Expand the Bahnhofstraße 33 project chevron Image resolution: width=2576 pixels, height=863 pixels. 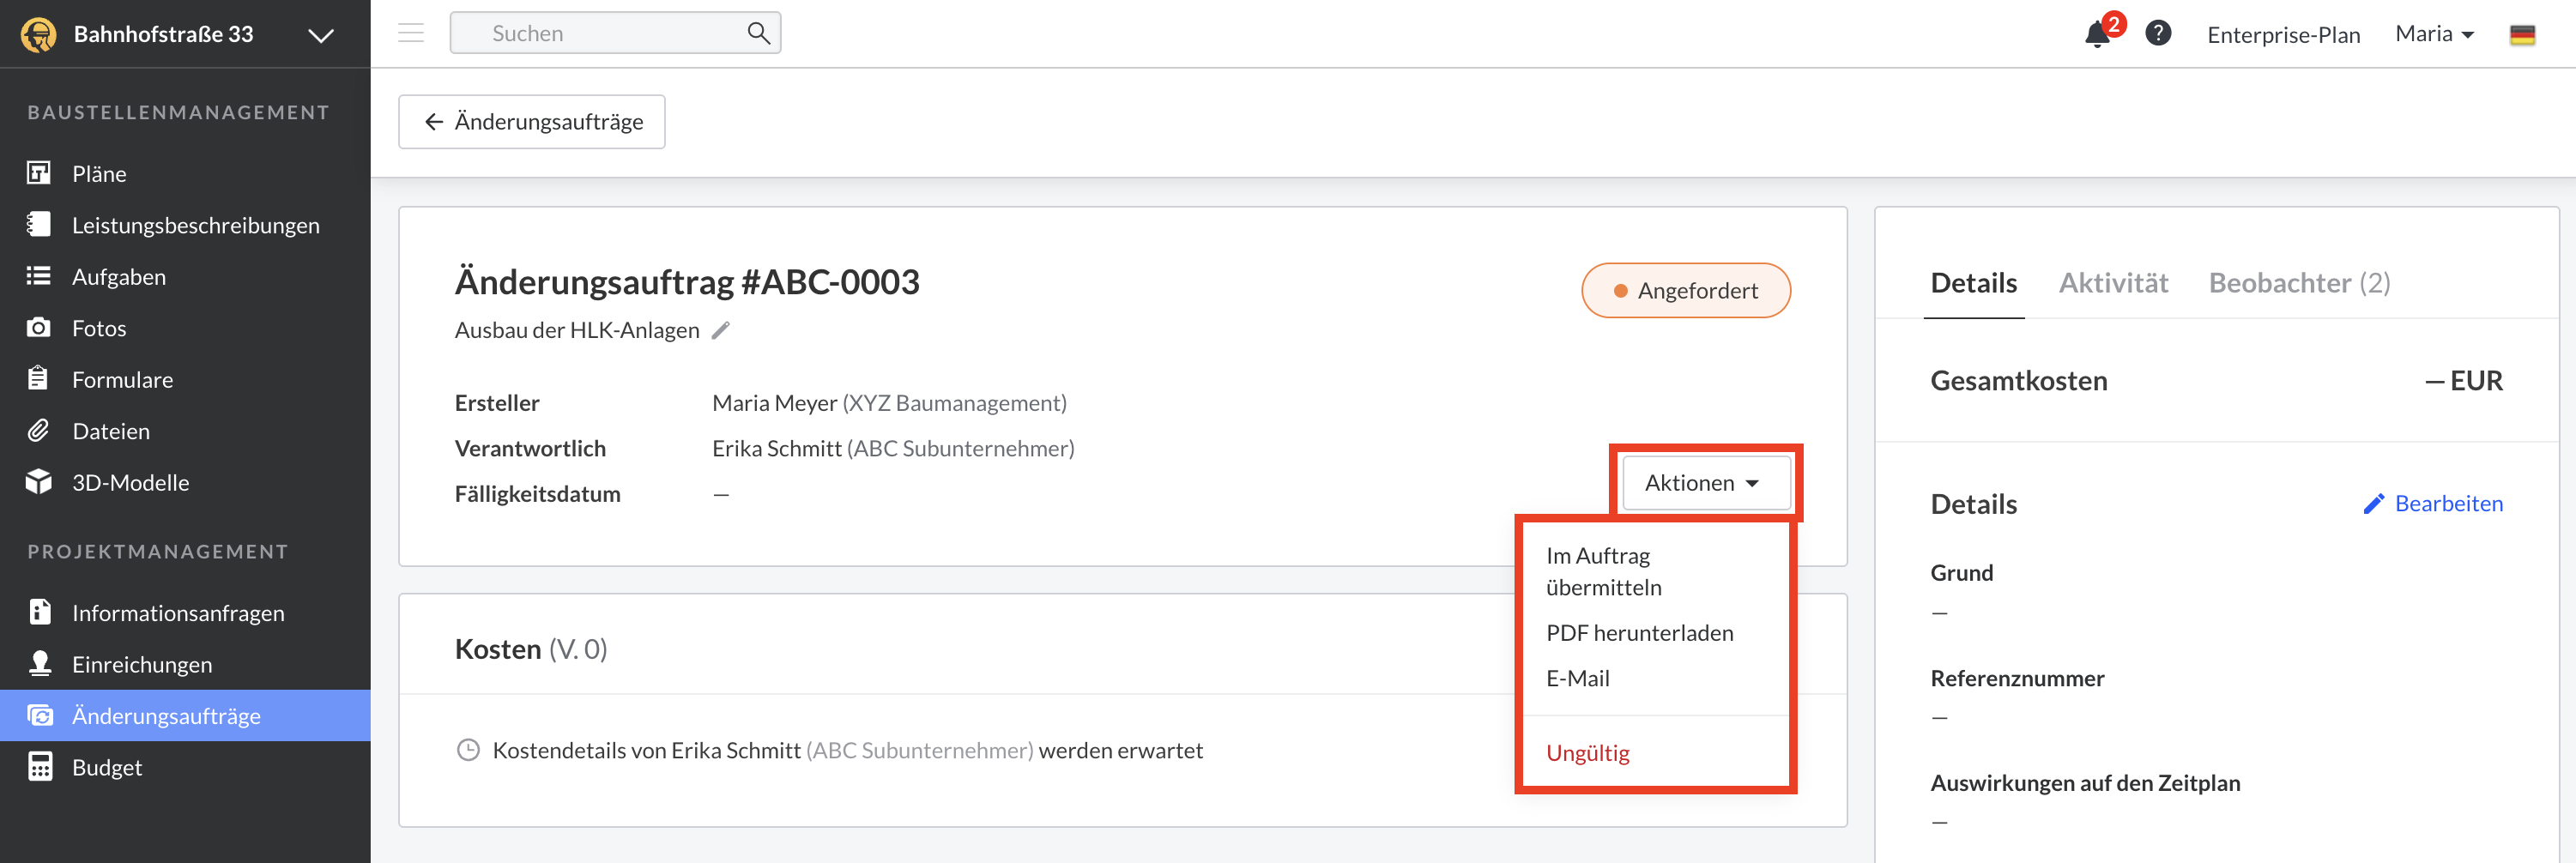pos(320,36)
